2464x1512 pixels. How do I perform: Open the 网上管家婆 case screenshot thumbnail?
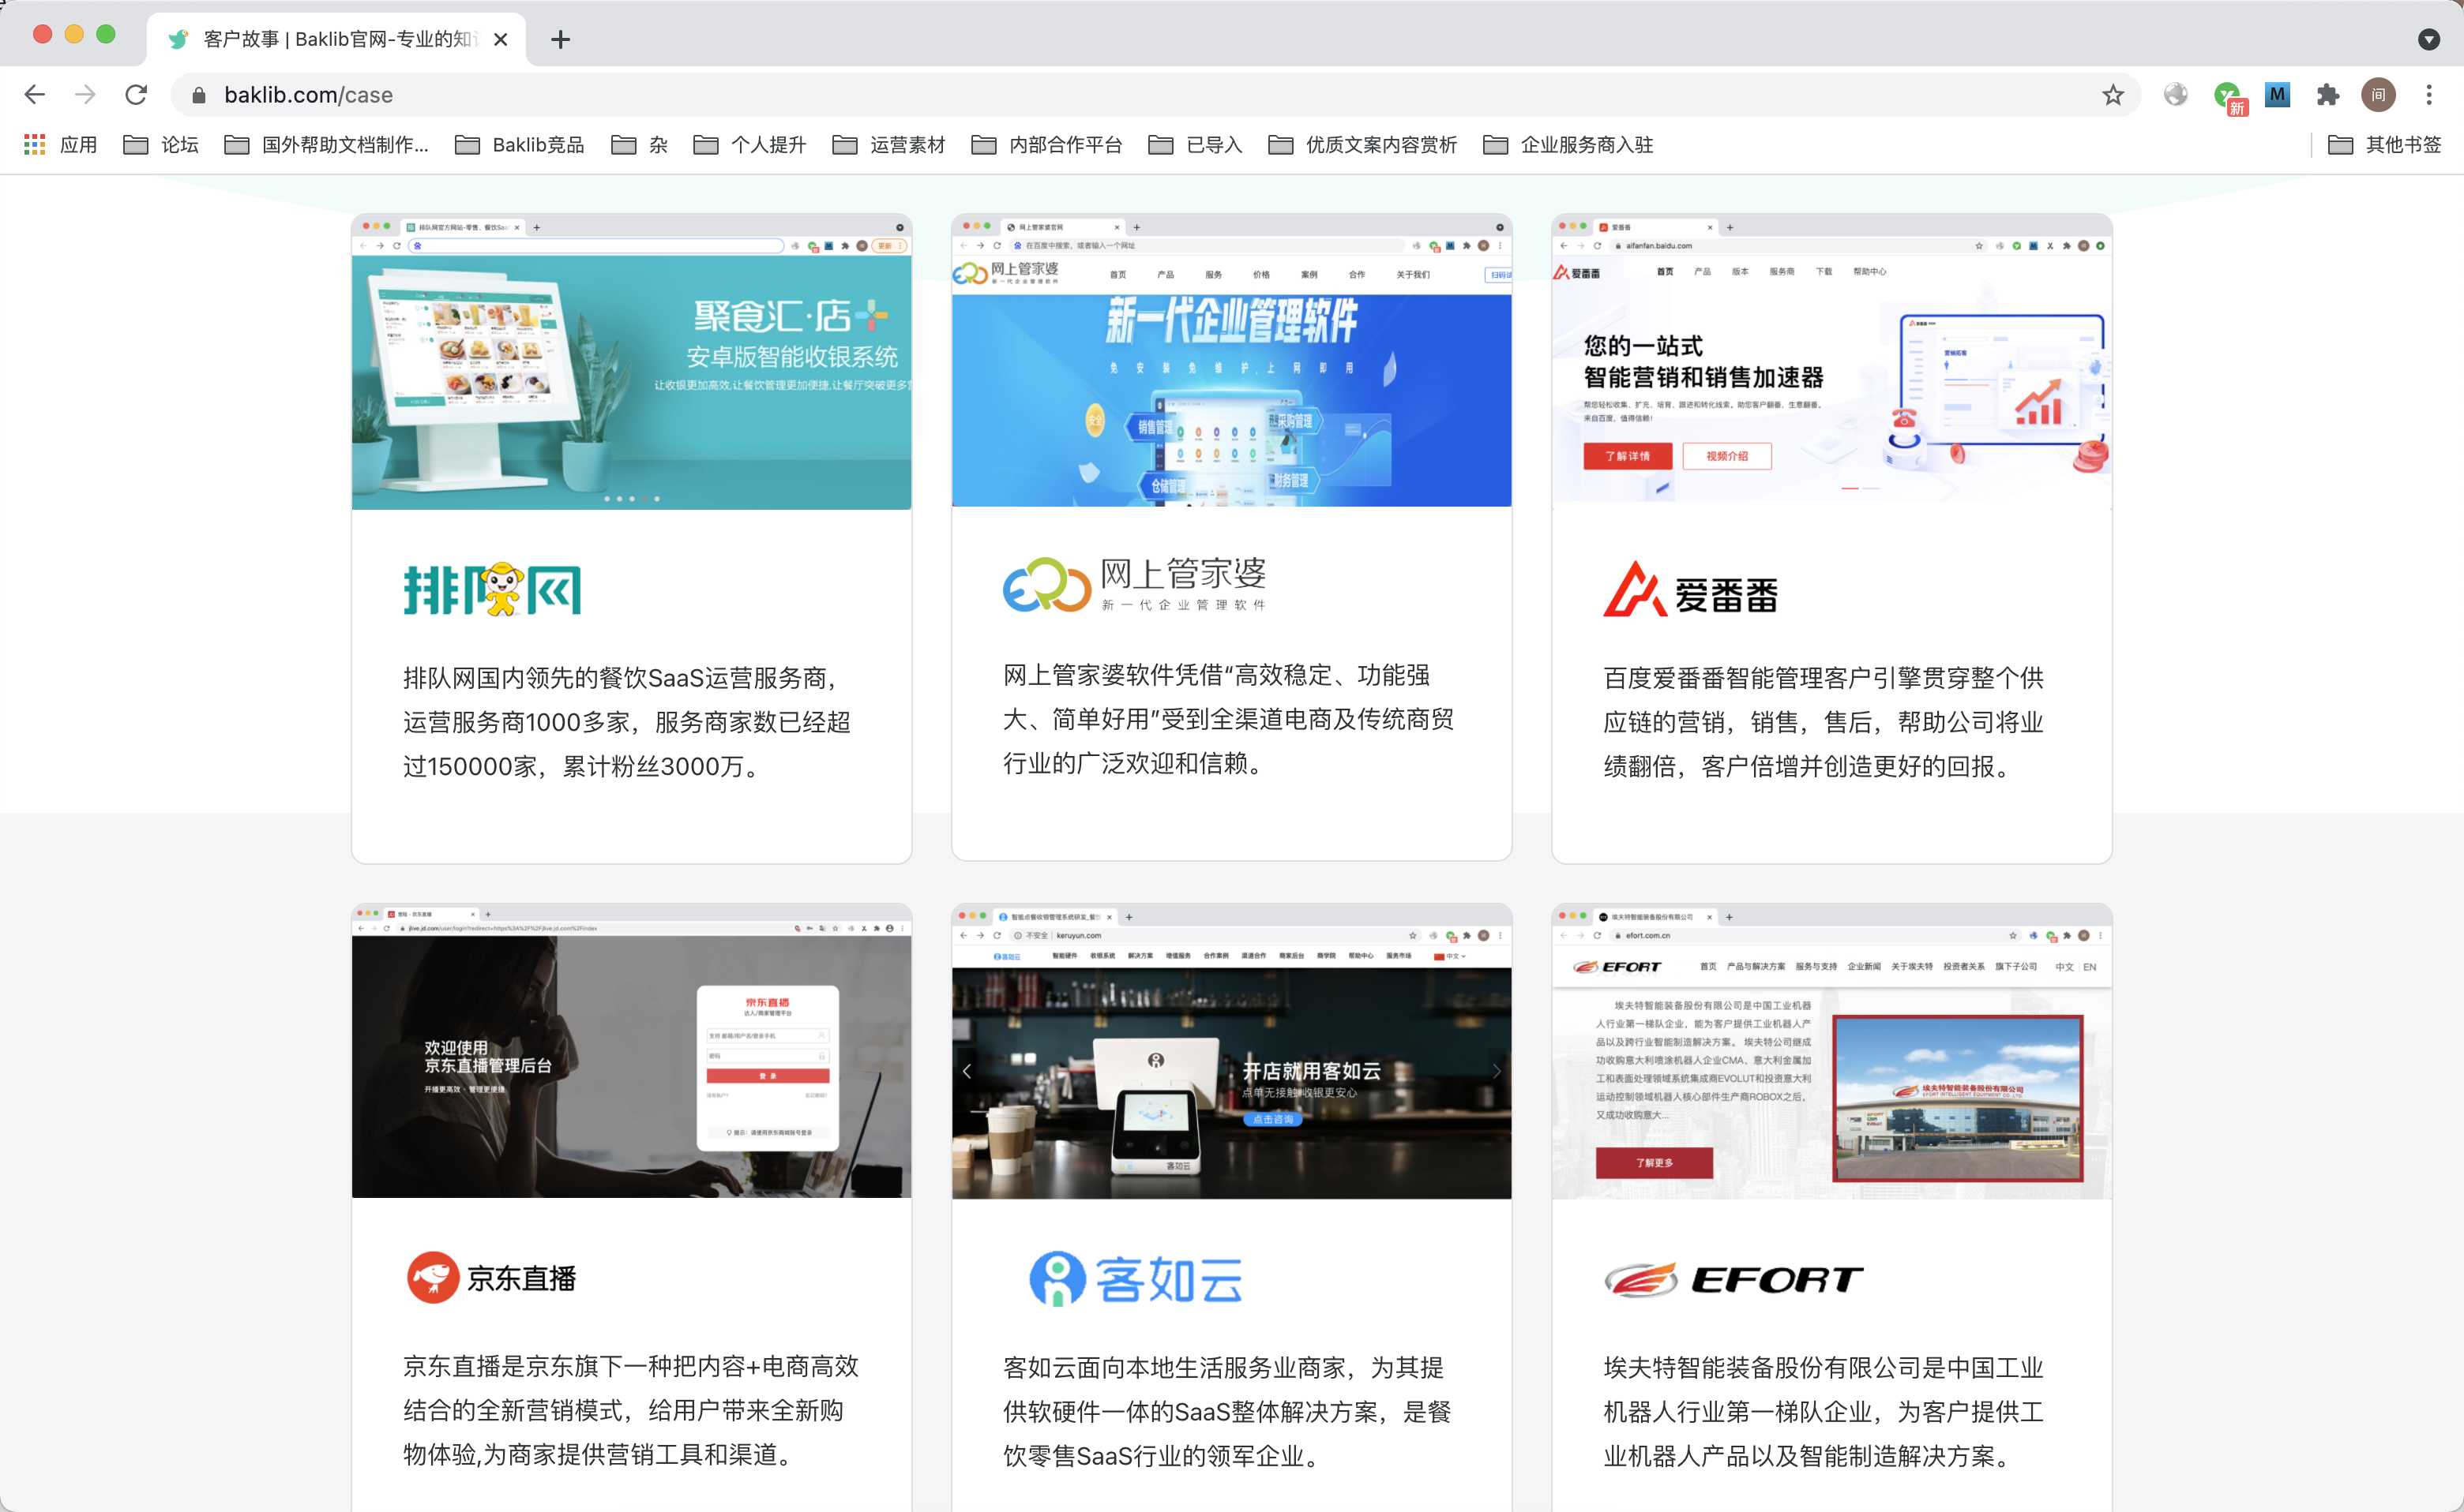coord(1231,361)
